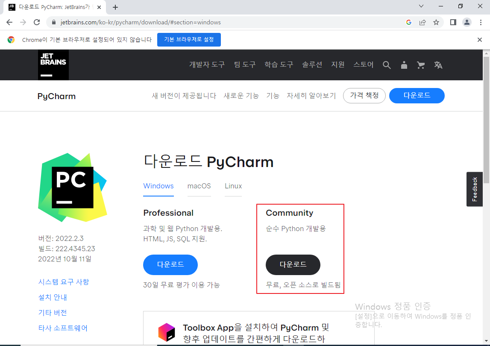Screen dimensions: 490x346
Task: Open the 솔루션 menu
Action: (x=312, y=65)
